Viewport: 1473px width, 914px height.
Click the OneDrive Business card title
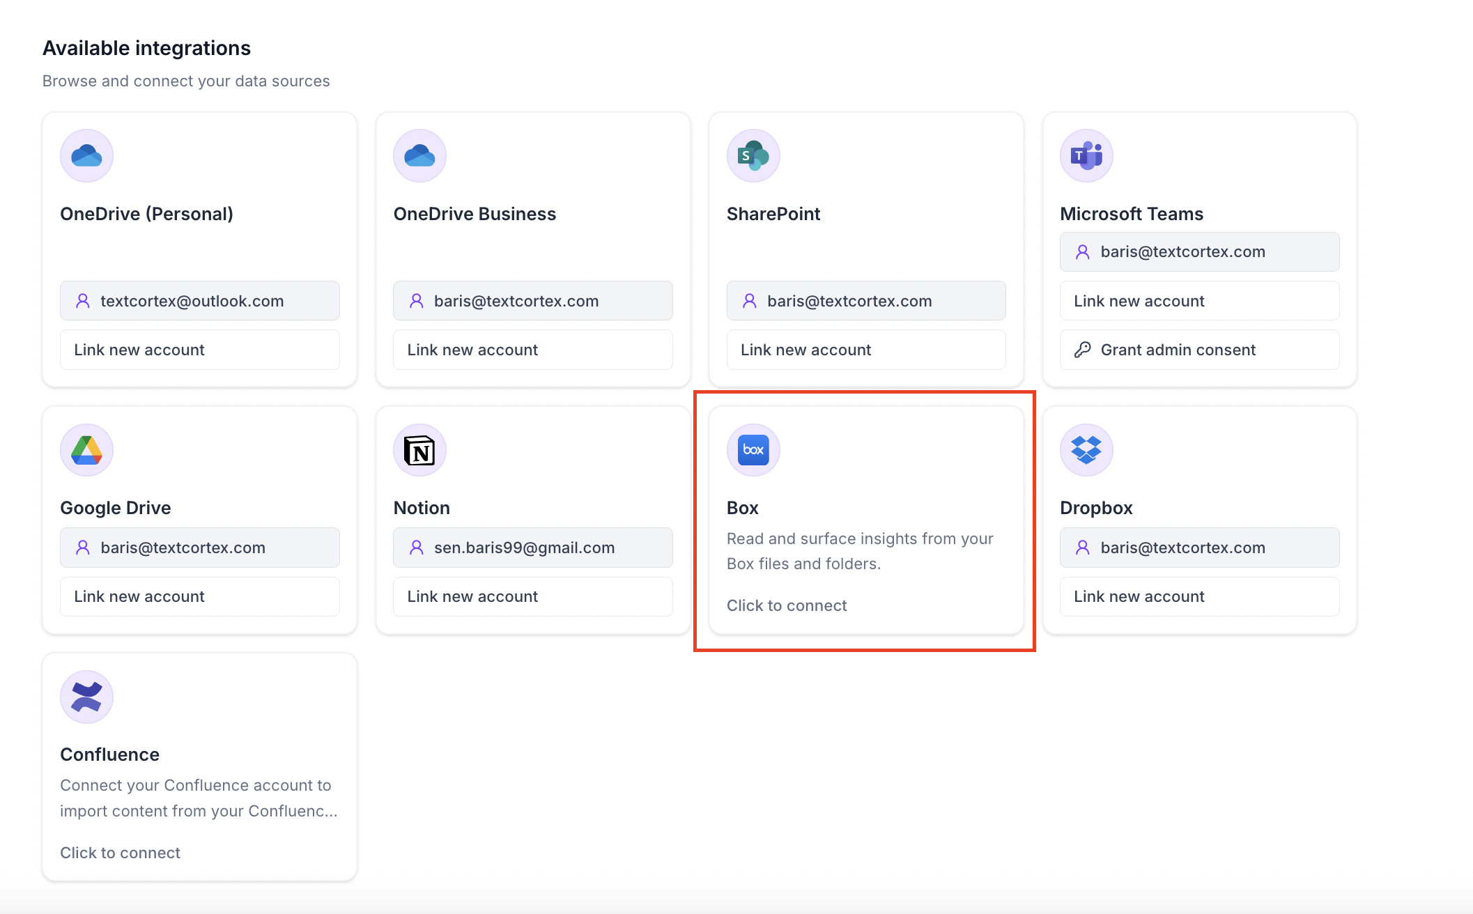coord(475,214)
